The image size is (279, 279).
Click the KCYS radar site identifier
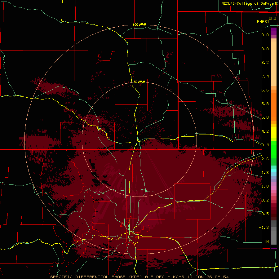click(x=179, y=277)
